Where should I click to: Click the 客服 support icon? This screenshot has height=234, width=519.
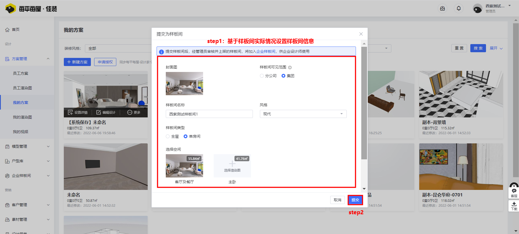pyautogui.click(x=514, y=193)
